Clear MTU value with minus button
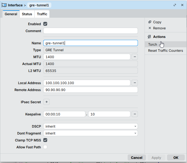Screen dimensions: 187x163 pyautogui.click(x=135, y=57)
